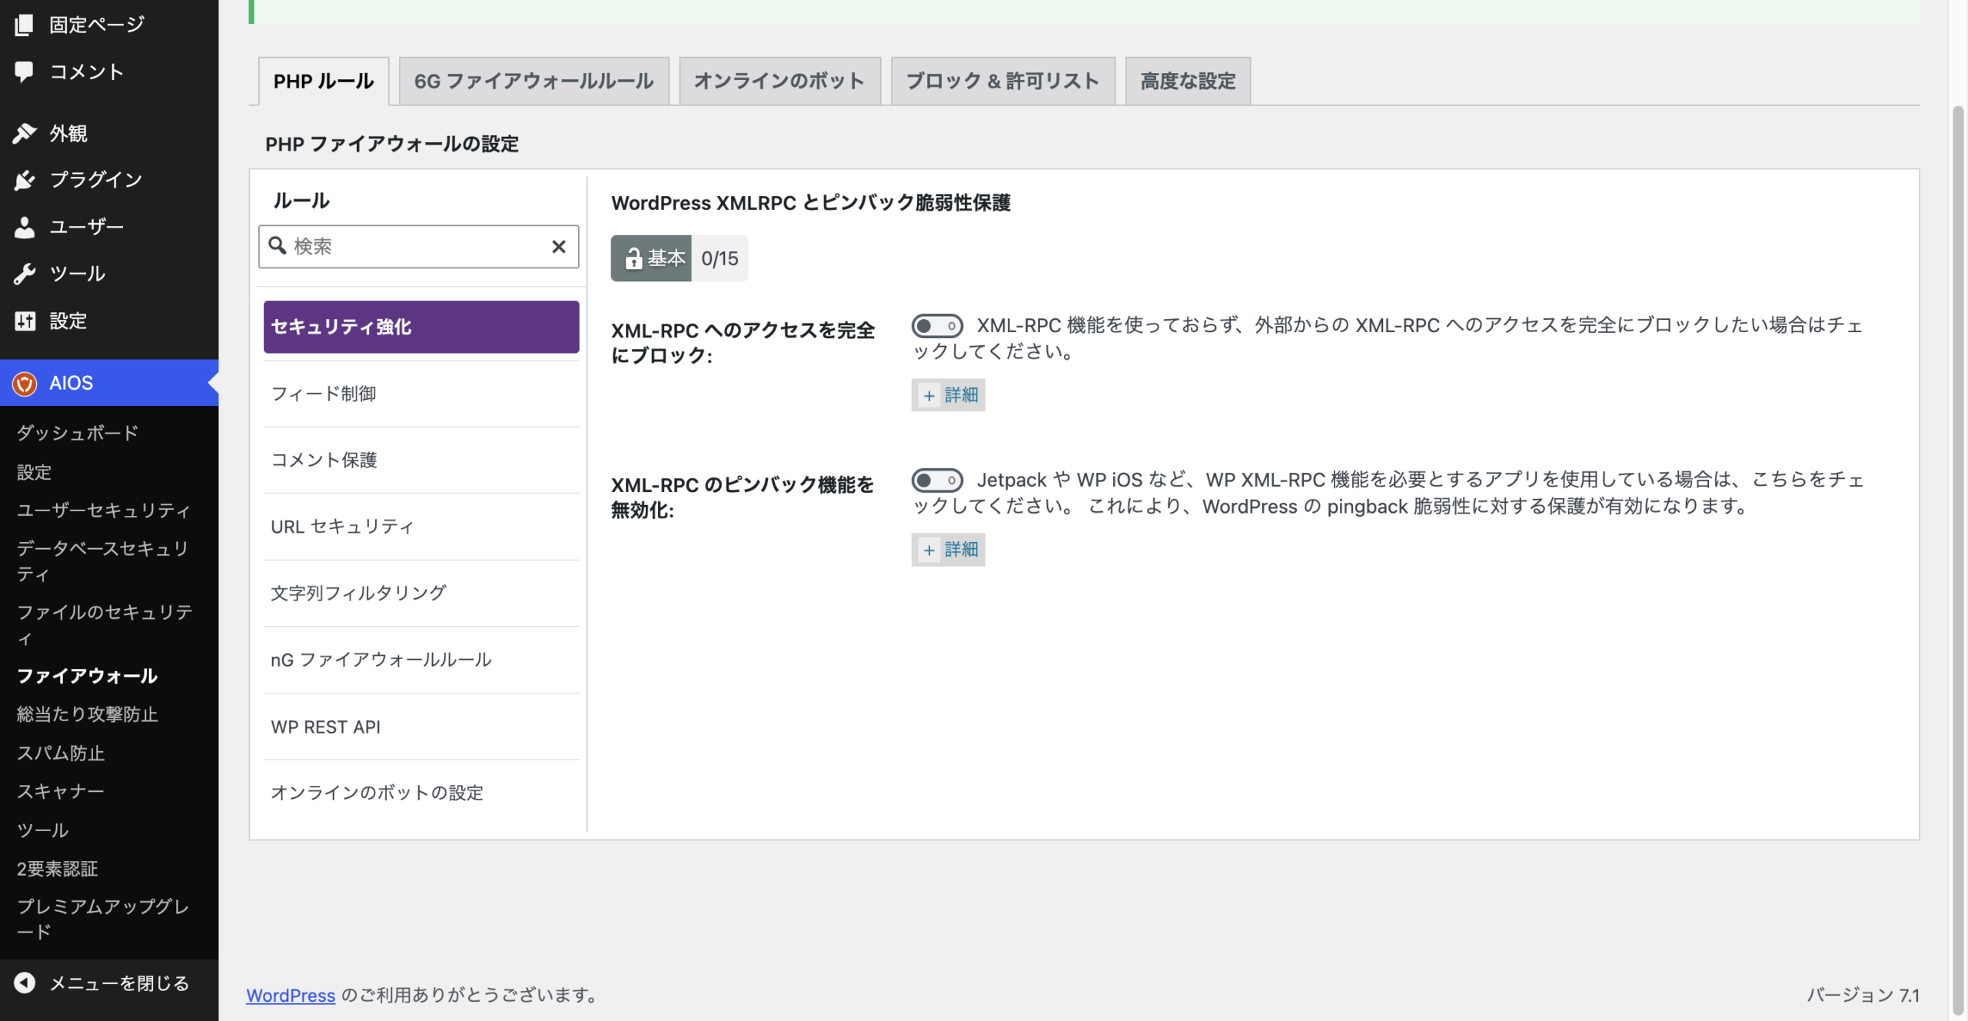Enable XML-RPC access complete block toggle
Viewport: 1968px width, 1021px height.
(x=936, y=325)
